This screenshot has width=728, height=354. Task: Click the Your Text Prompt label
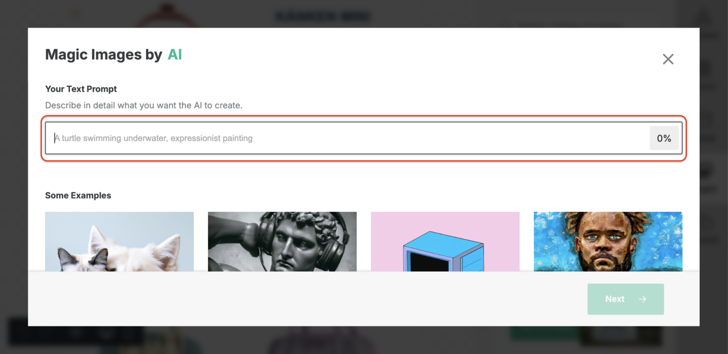click(x=81, y=89)
